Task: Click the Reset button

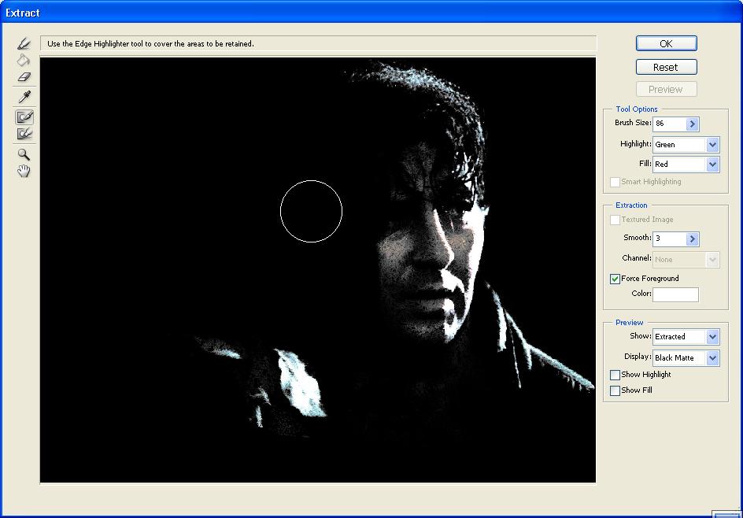Action: [666, 67]
